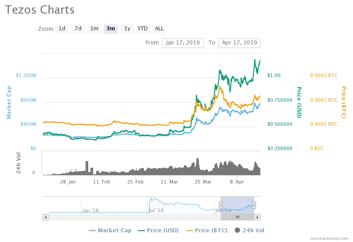Click the From date field Jan 17, 2019
The height and width of the screenshot is (242, 353).
tap(183, 43)
